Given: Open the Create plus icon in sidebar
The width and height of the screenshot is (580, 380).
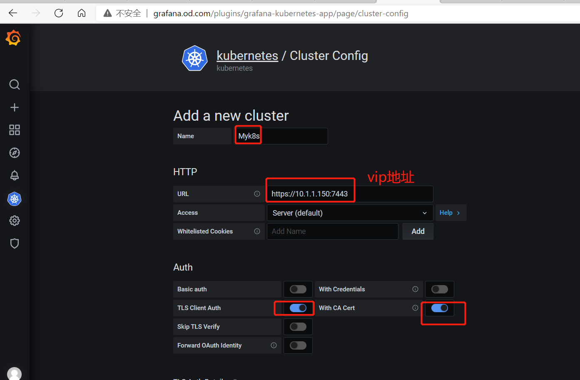Looking at the screenshot, I should click(x=15, y=107).
